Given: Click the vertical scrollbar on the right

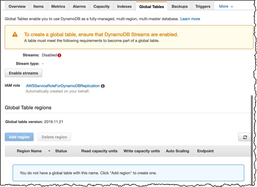Looking at the screenshot, I should coord(252,140).
